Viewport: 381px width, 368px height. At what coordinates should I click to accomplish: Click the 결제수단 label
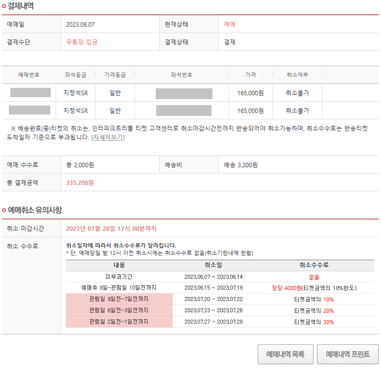(x=18, y=42)
